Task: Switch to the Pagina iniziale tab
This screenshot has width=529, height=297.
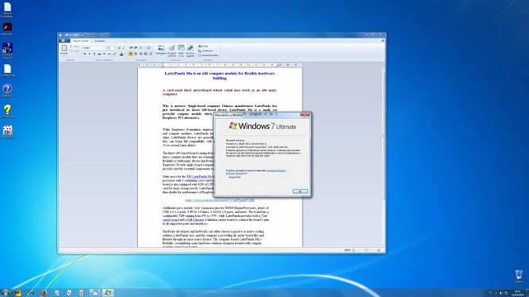Action: tap(81, 40)
